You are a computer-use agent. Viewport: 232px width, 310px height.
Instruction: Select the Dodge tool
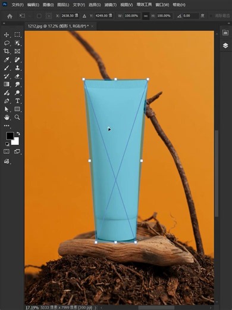tap(17, 92)
